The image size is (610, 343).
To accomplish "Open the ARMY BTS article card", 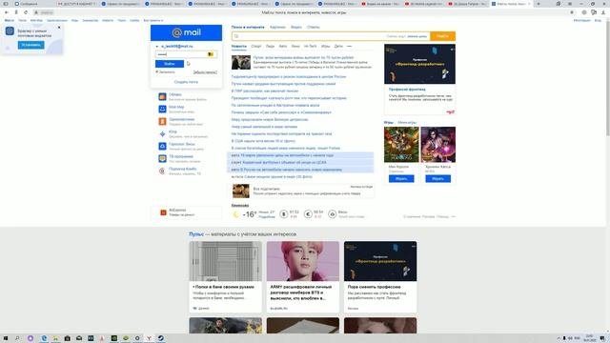I will (x=303, y=277).
